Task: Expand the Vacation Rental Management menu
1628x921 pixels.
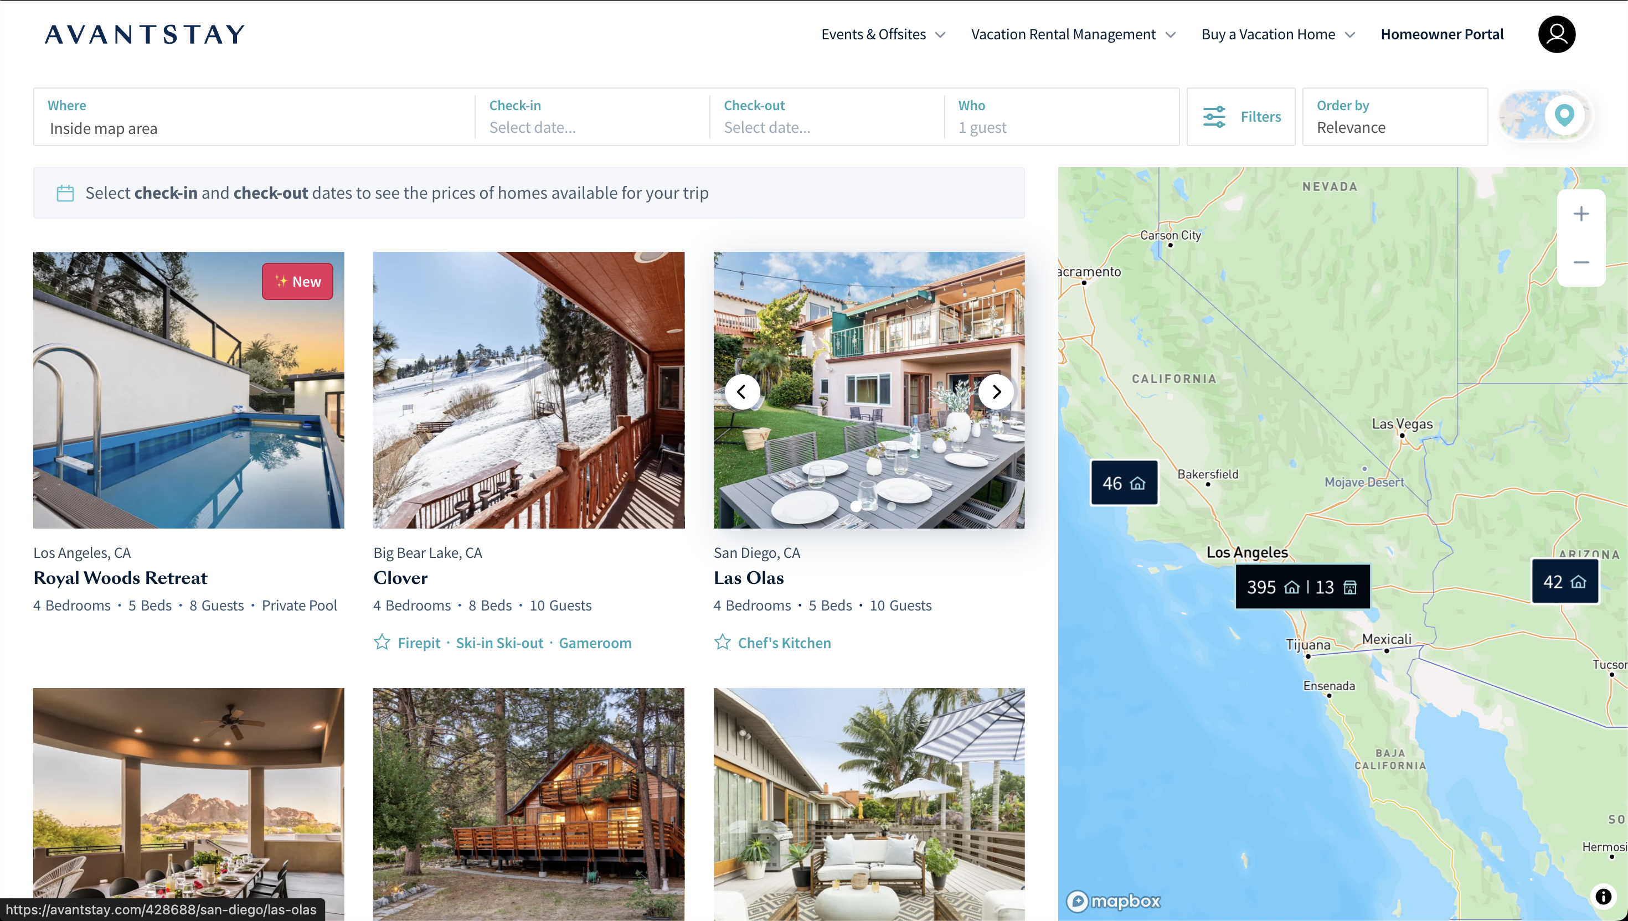Action: tap(1073, 34)
